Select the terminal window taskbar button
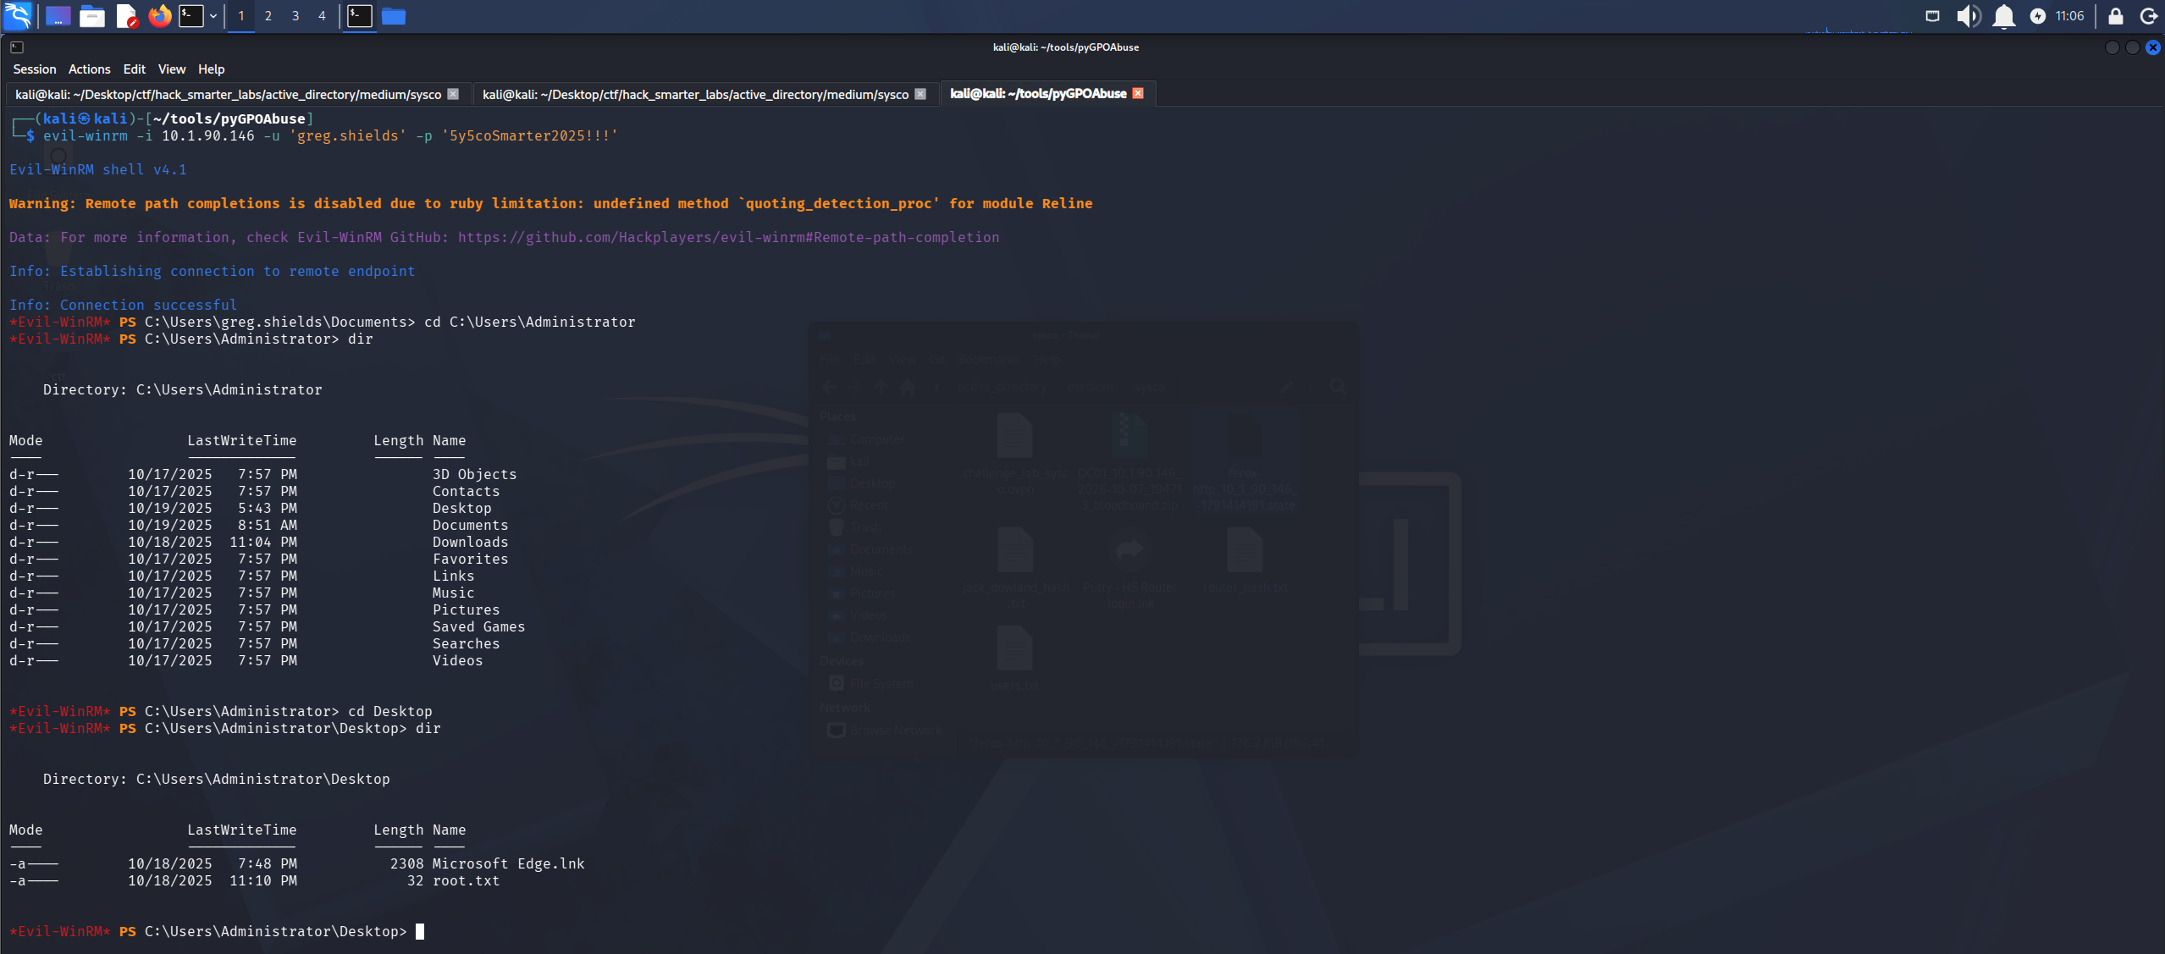 pos(360,16)
